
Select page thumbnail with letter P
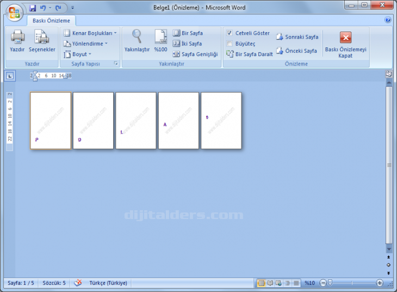[51, 120]
